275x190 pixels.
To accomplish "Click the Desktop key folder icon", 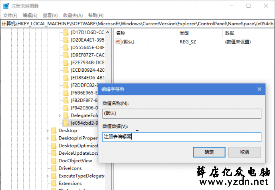I will (x=54, y=131).
